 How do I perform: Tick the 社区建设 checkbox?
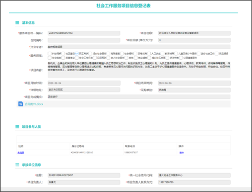click(x=63, y=53)
